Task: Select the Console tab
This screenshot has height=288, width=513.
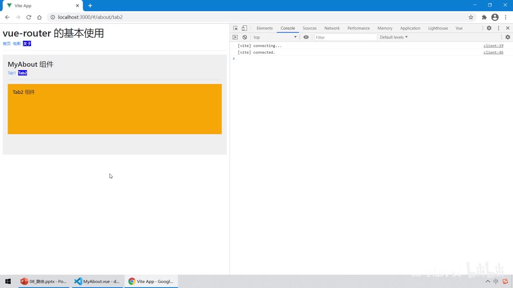Action: click(x=288, y=28)
